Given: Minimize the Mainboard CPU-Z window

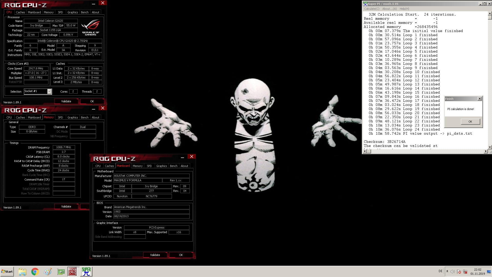Looking at the screenshot, I should pyautogui.click(x=182, y=157).
